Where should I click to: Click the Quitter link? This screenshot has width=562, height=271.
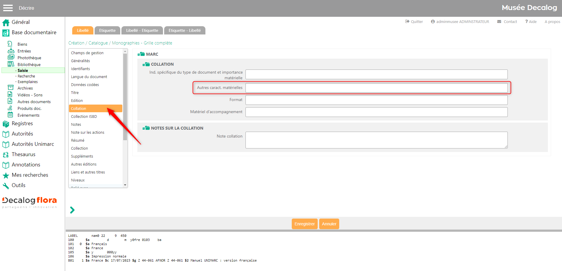(414, 22)
